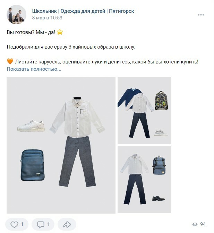Open the post timestamp '8 мар в 10:53'
Screen dimensions: 214x233
click(47, 18)
